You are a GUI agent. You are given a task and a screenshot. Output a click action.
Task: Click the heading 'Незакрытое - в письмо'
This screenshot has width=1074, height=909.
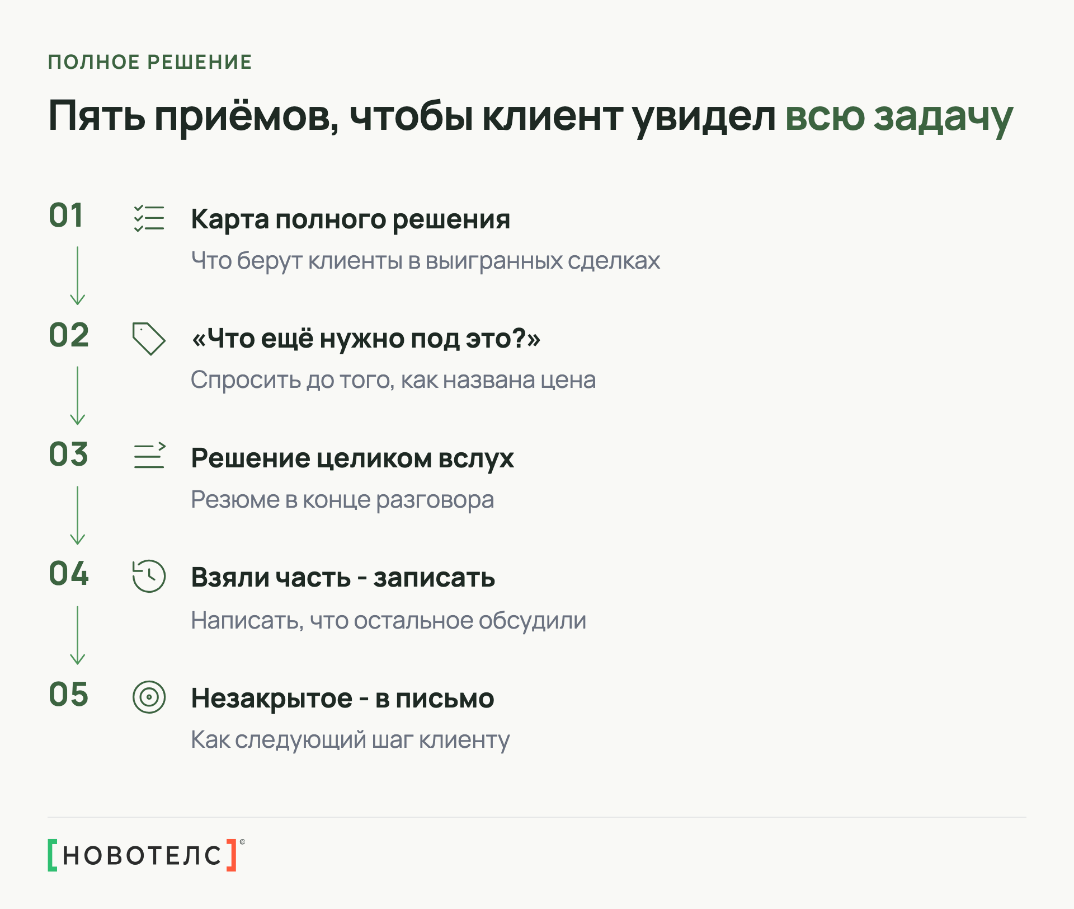(x=342, y=699)
